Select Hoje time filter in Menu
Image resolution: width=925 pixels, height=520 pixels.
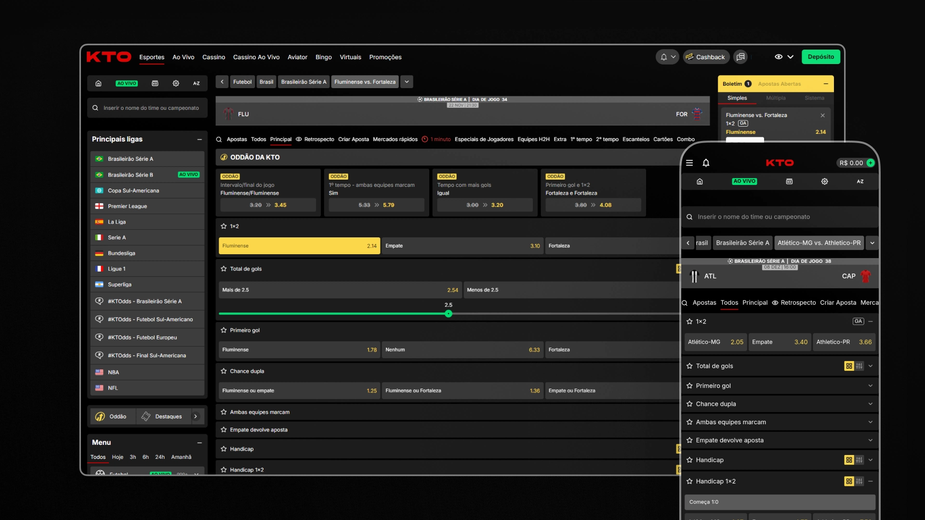(x=118, y=457)
